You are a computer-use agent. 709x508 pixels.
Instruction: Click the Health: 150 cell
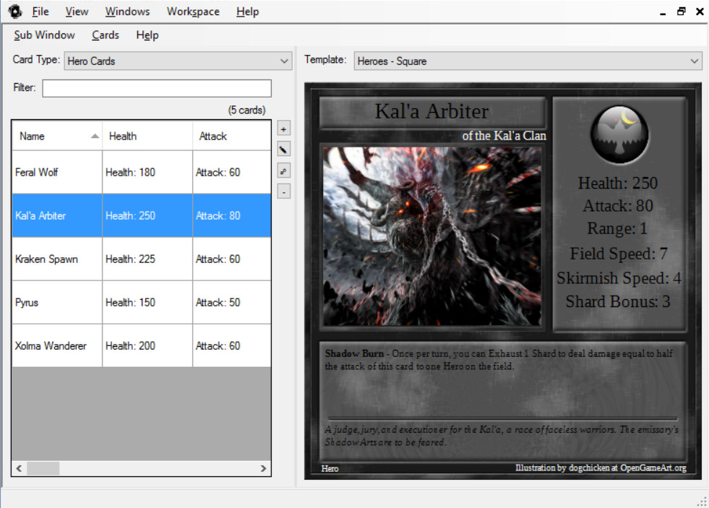(147, 302)
